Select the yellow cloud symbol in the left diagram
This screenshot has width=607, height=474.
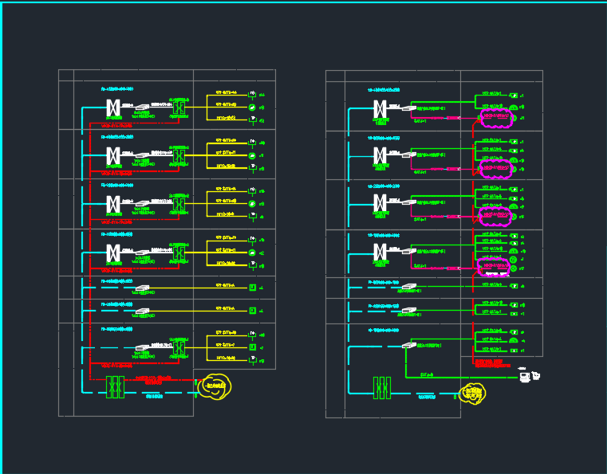pyautogui.click(x=215, y=386)
